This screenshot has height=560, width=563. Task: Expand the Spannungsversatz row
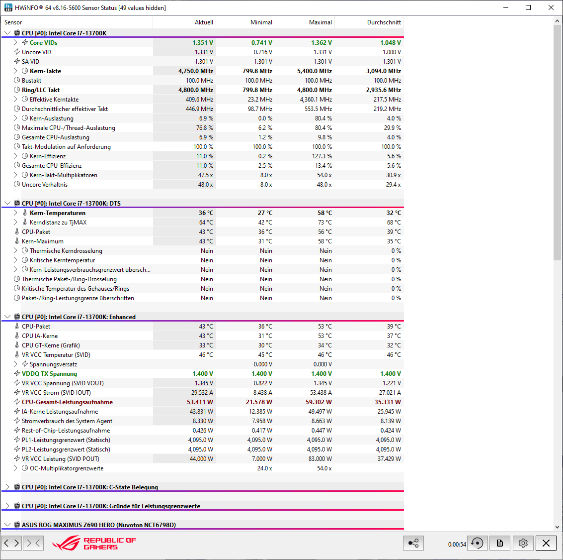[15, 364]
